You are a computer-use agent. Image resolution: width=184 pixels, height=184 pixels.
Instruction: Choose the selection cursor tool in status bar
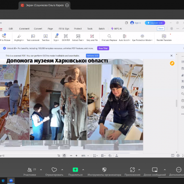click(59, 155)
